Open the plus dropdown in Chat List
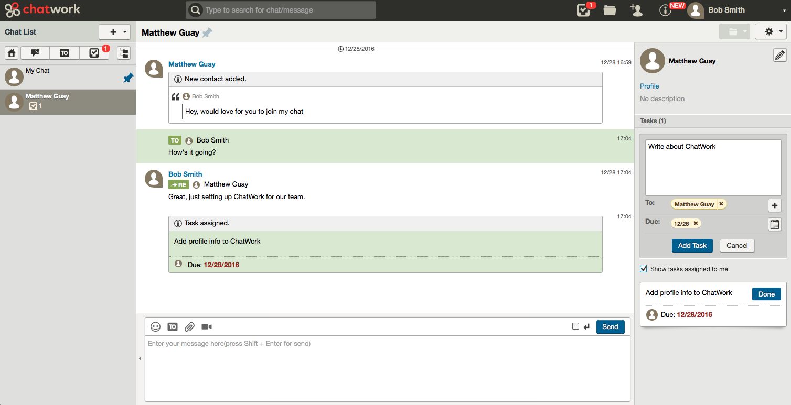791x405 pixels. 114,32
